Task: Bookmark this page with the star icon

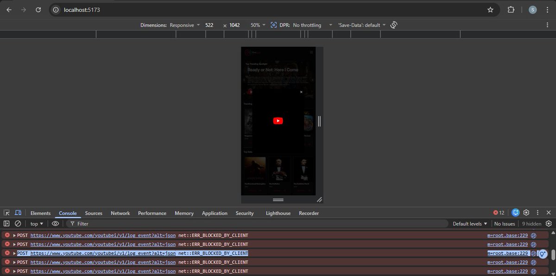Action: coord(490,10)
